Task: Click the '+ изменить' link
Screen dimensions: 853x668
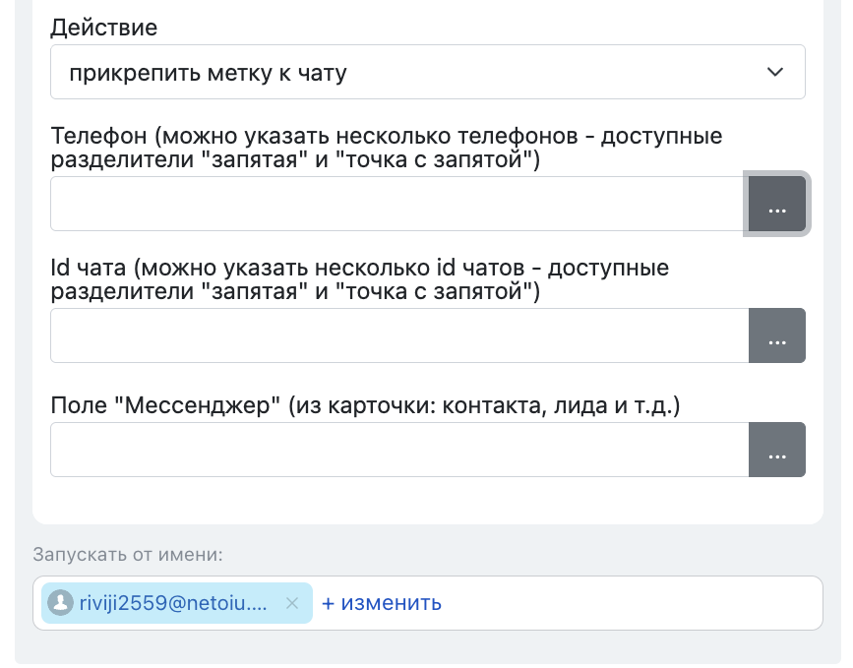Action: 382,603
